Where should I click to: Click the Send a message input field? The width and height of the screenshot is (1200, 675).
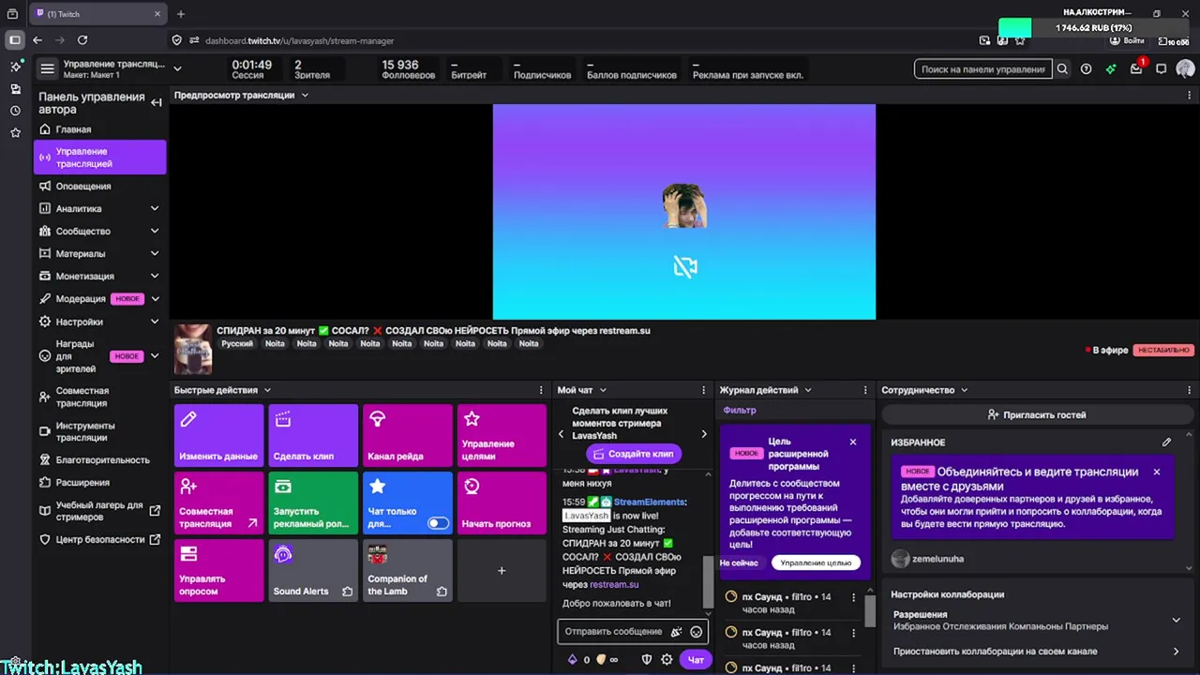pyautogui.click(x=613, y=632)
